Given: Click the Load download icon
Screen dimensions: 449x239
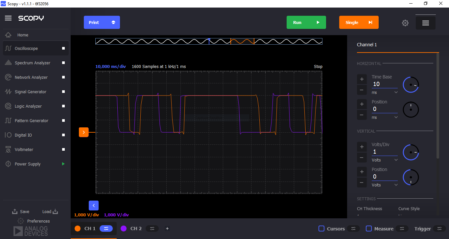Looking at the screenshot, I should tap(55, 211).
